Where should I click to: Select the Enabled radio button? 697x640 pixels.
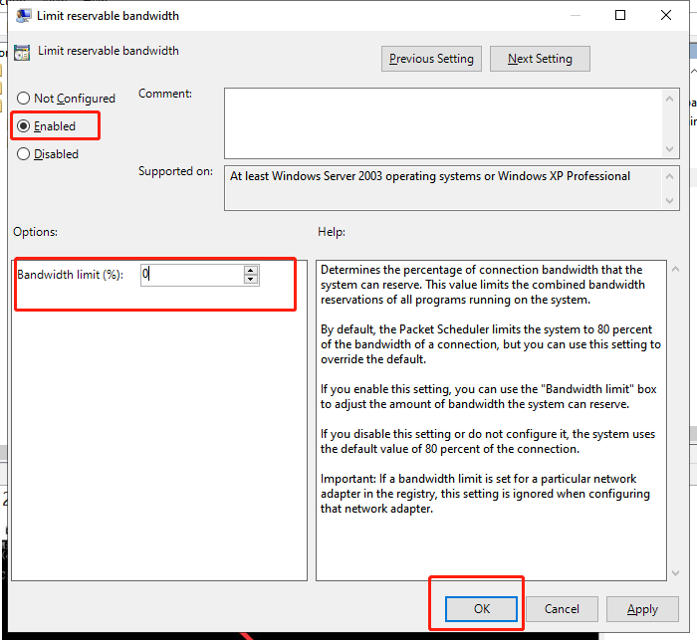pos(23,126)
